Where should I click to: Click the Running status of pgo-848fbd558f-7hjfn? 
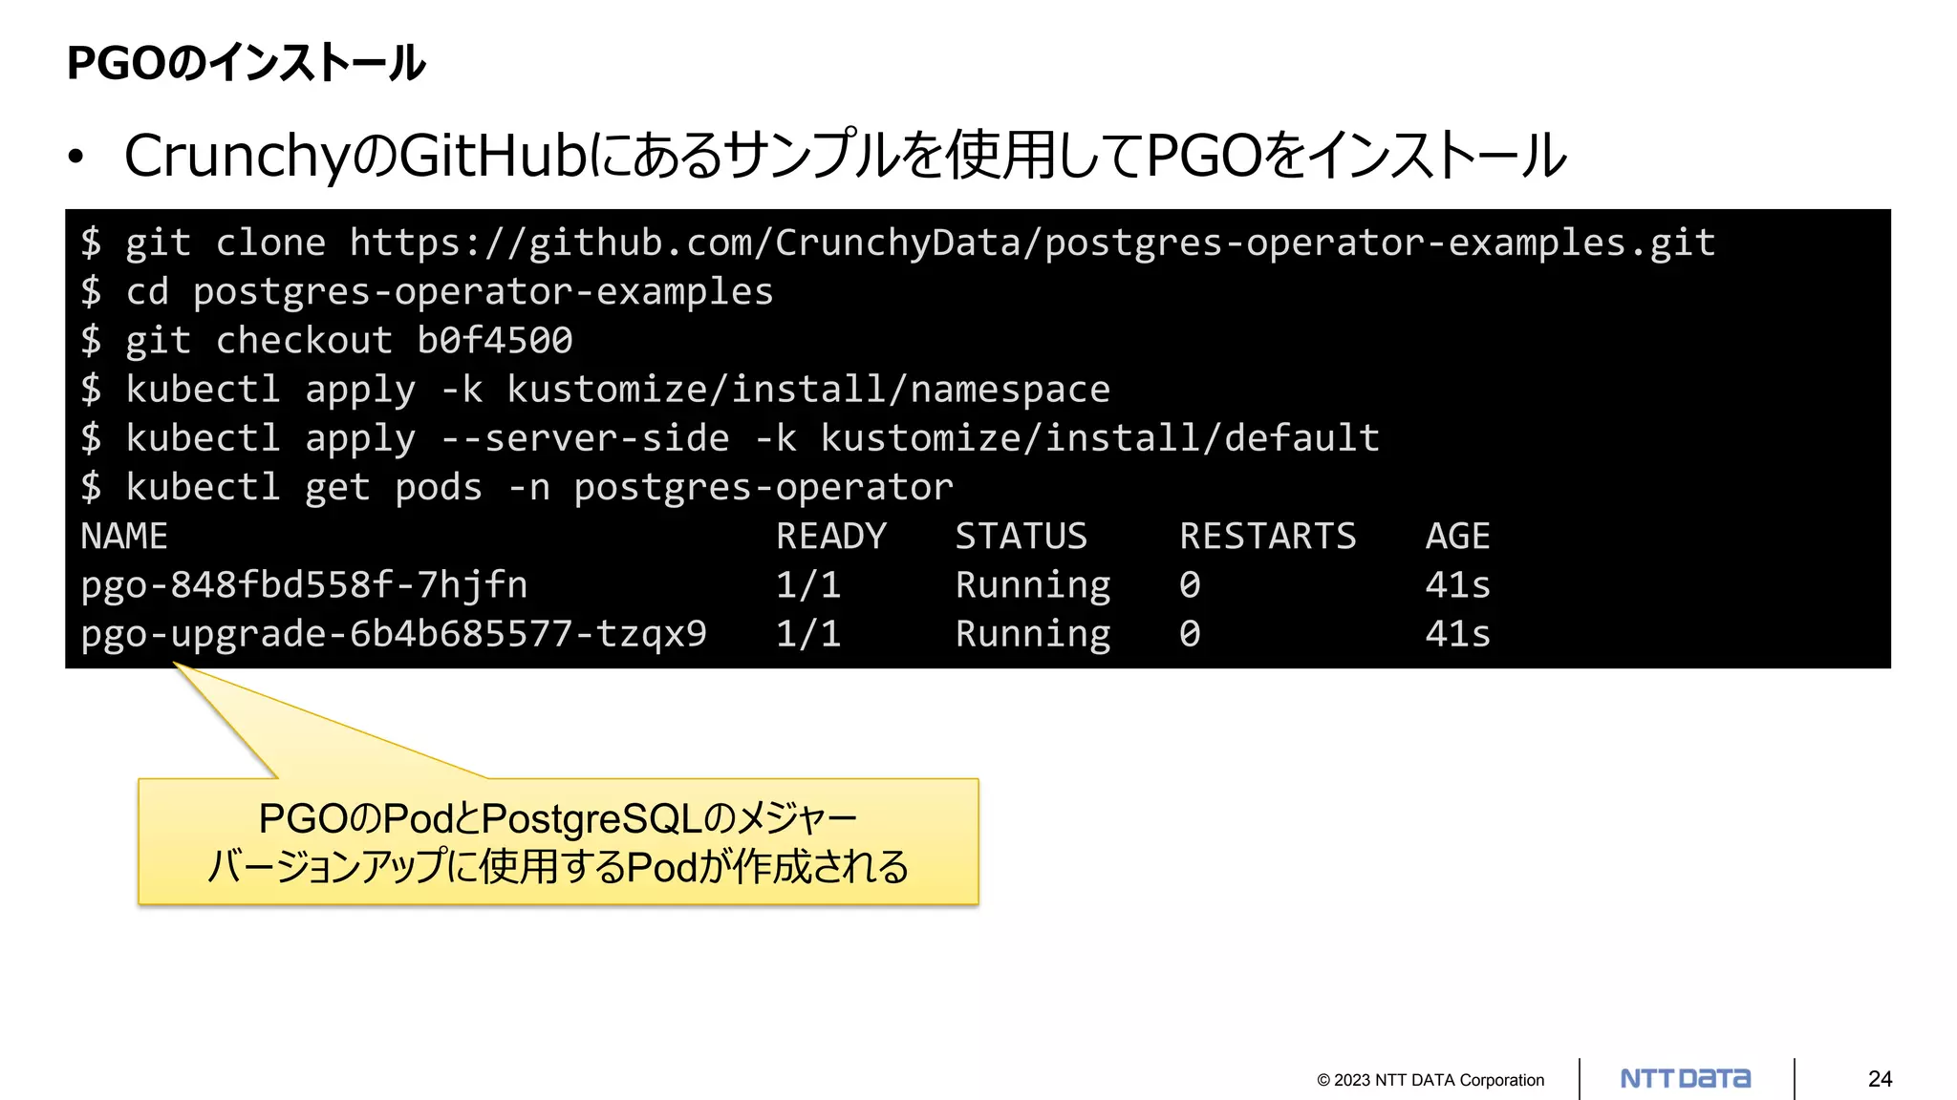tap(1033, 584)
